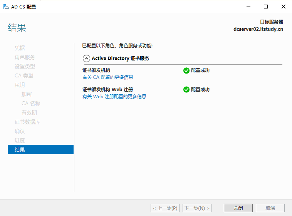Select CA 类型 step in the sidebar
The width and height of the screenshot is (292, 216).
24,76
